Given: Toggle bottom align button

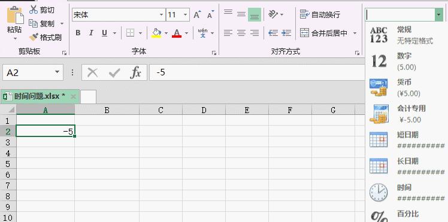Looking at the screenshot, I should click(x=255, y=14).
